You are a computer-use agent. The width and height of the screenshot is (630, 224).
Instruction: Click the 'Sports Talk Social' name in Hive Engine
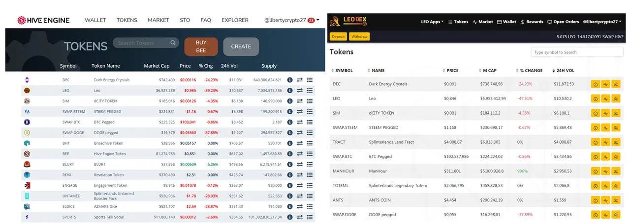coord(109,217)
